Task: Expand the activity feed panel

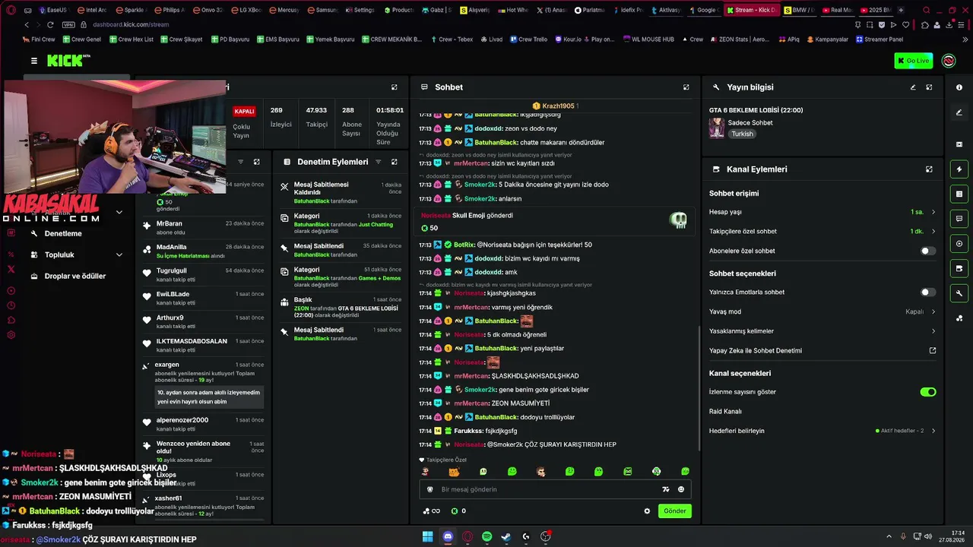Action: tap(257, 162)
